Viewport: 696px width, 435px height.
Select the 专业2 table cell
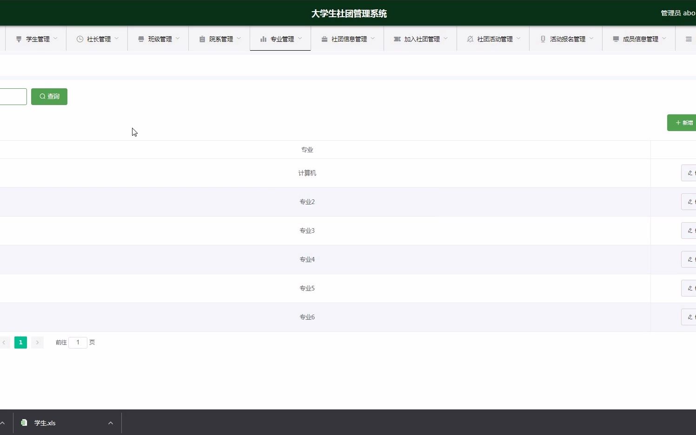point(307,202)
